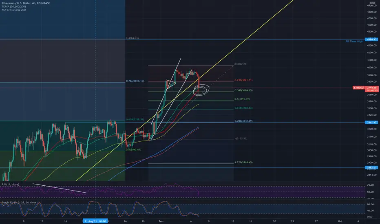Click the 50.00 RSI scale value

point(370,192)
